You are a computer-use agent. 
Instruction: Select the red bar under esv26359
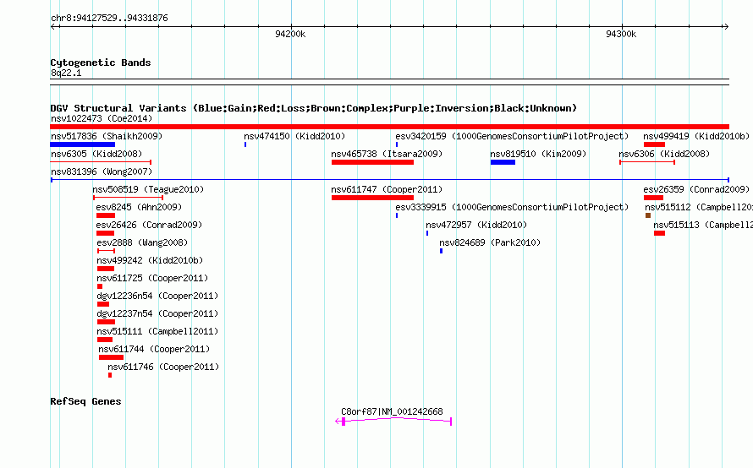click(x=653, y=198)
